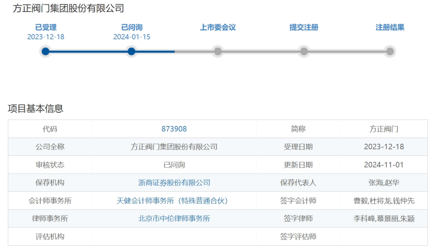Click the 代码 label cell

[x=50, y=129]
